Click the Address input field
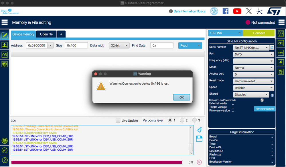This screenshot has width=286, height=167. pyautogui.click(x=37, y=45)
